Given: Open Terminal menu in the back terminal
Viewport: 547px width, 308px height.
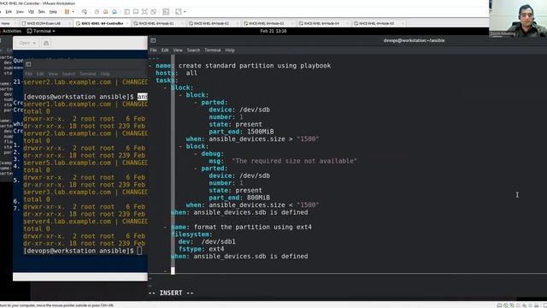Looking at the screenshot, I should 87,74.
